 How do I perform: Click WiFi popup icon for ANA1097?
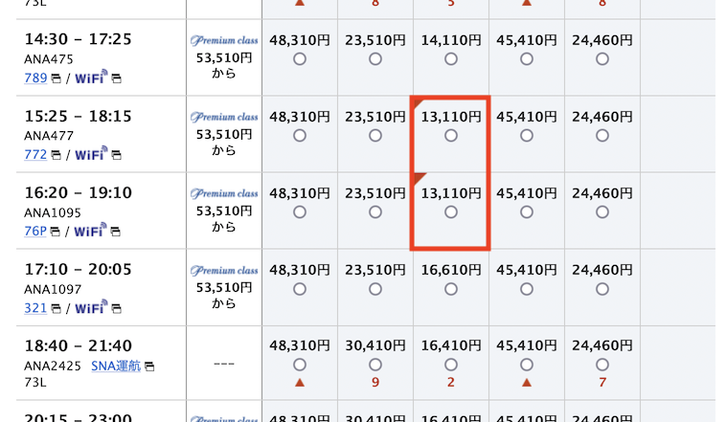116,309
